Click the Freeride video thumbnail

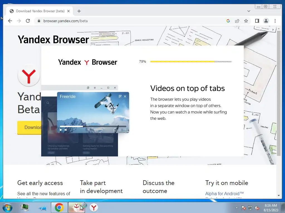tap(93, 113)
